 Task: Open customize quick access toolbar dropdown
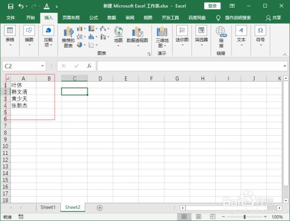57,7
